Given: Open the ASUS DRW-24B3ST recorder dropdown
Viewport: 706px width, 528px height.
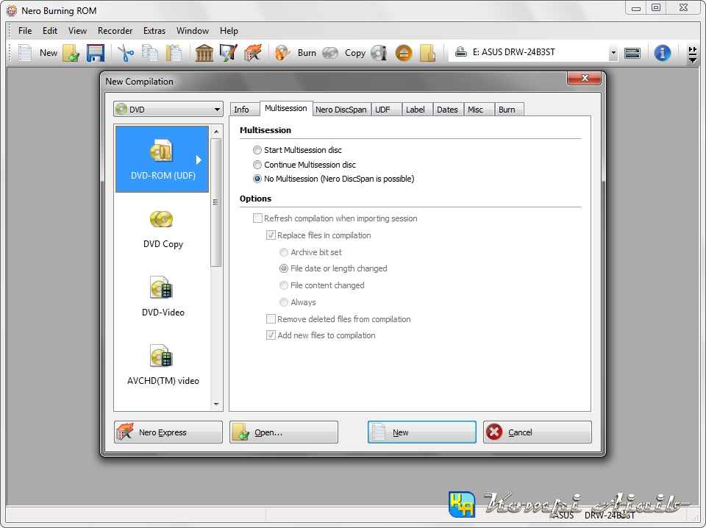Looking at the screenshot, I should click(613, 52).
